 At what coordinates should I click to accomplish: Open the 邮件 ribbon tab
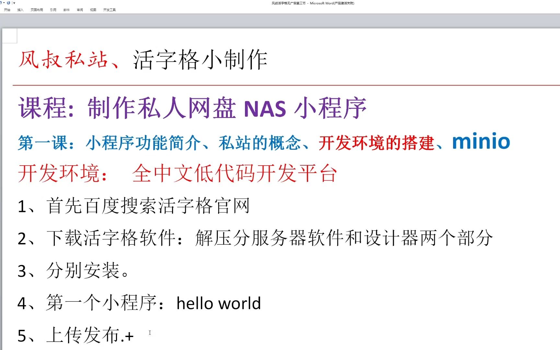pos(66,10)
